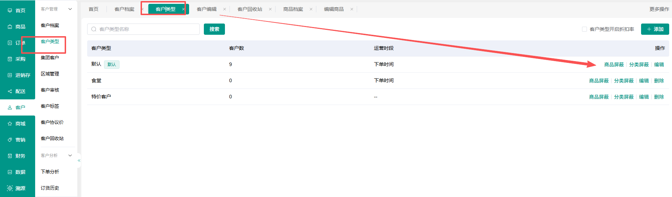Click 删除 for the 特价客户 row
Screen dimensions: 672x197
point(659,97)
